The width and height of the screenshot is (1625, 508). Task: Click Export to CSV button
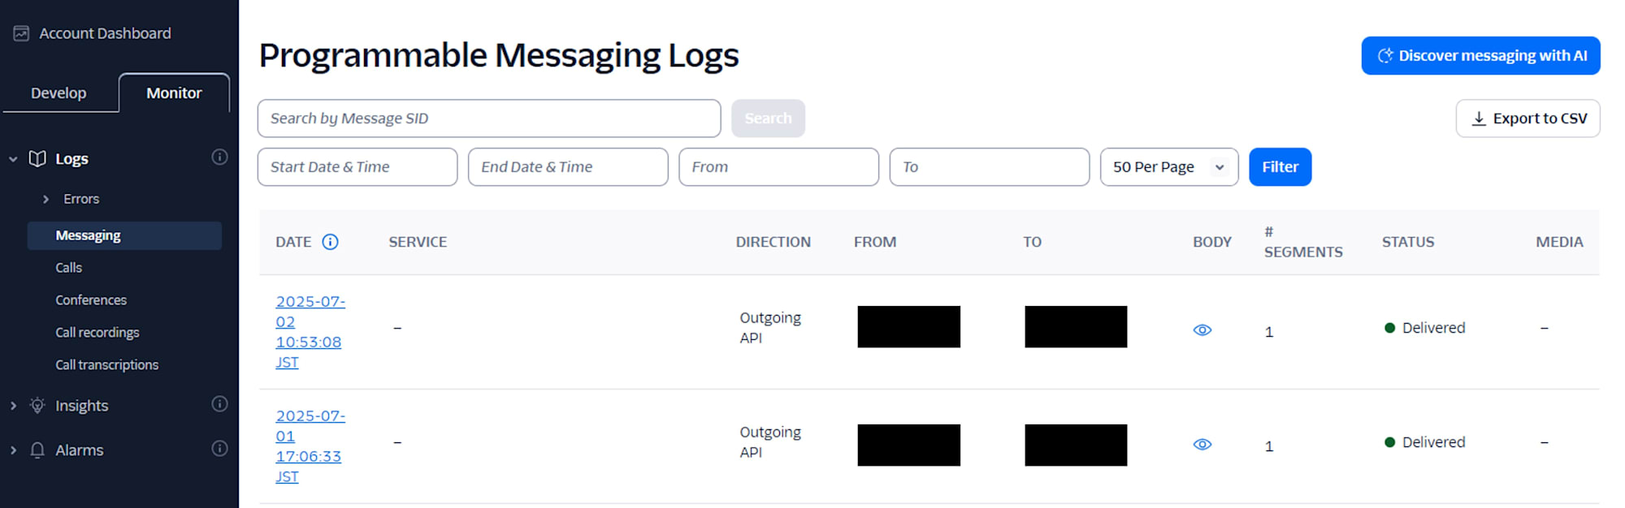1527,118
